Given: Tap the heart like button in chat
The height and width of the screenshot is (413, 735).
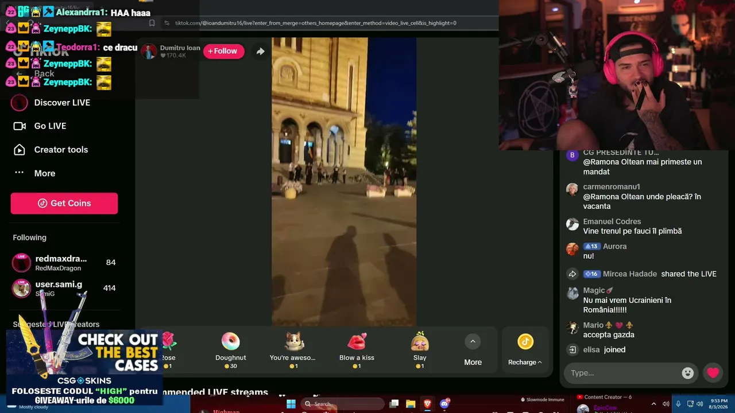Looking at the screenshot, I should 713,373.
